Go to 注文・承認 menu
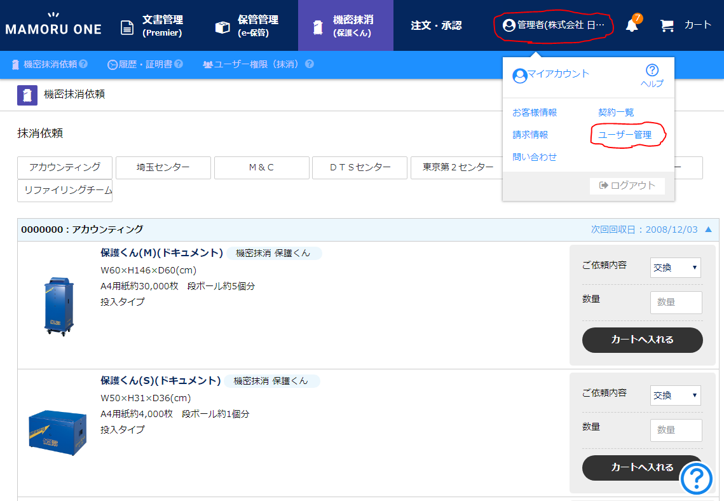The height and width of the screenshot is (501, 724). pos(436,25)
